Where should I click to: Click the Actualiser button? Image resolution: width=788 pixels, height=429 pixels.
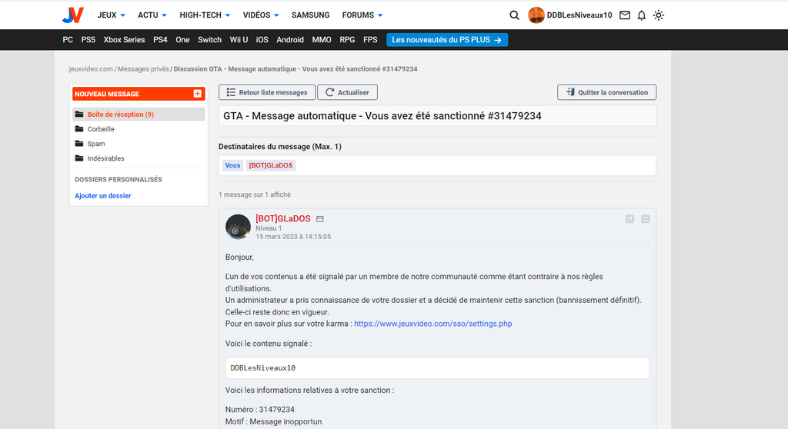pos(347,92)
